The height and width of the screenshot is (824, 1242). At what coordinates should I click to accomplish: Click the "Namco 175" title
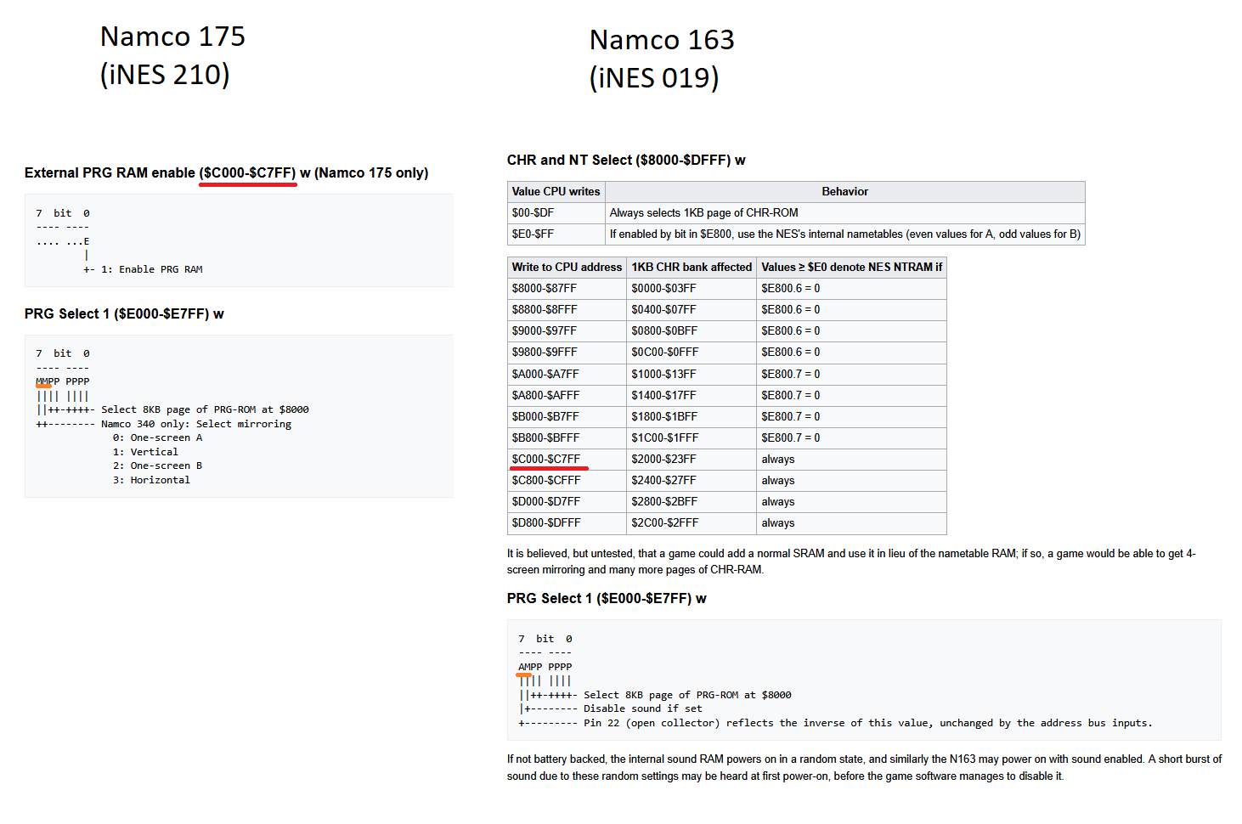pos(172,37)
